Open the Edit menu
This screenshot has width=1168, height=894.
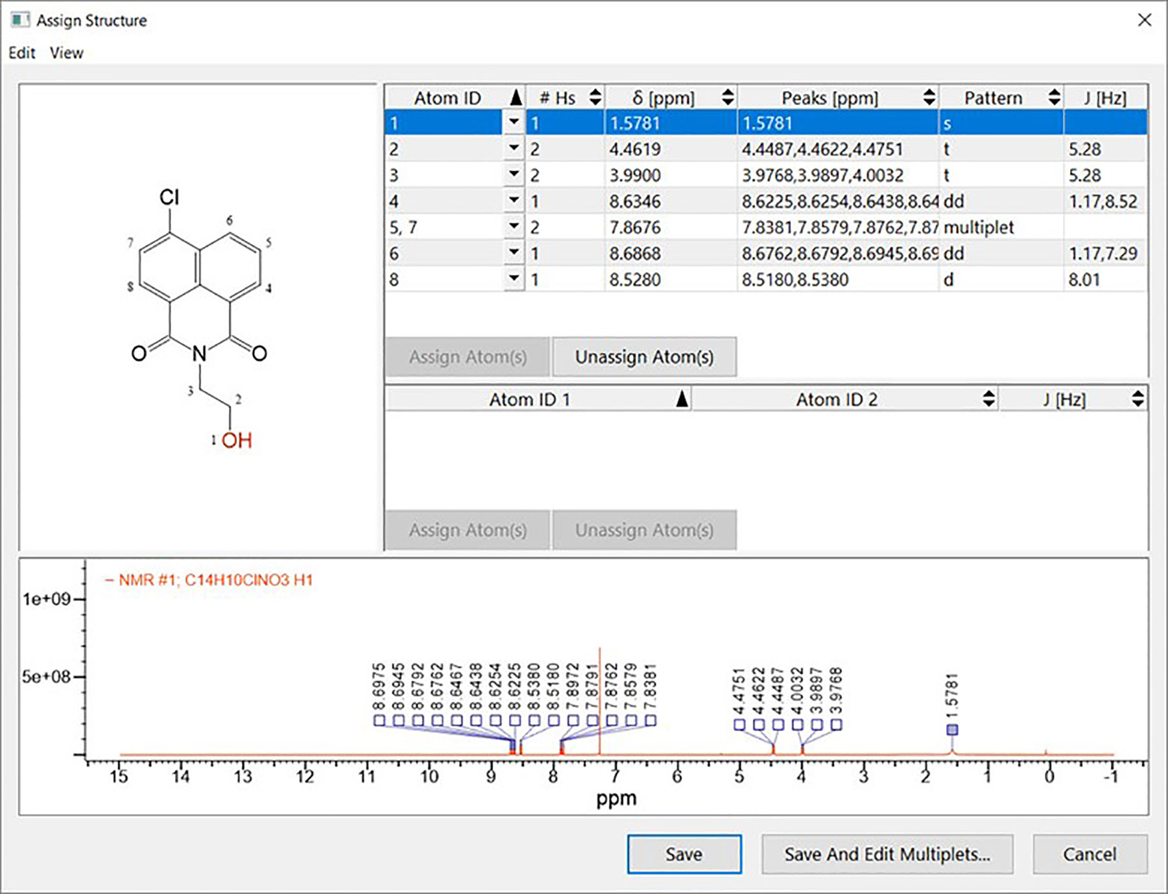21,53
